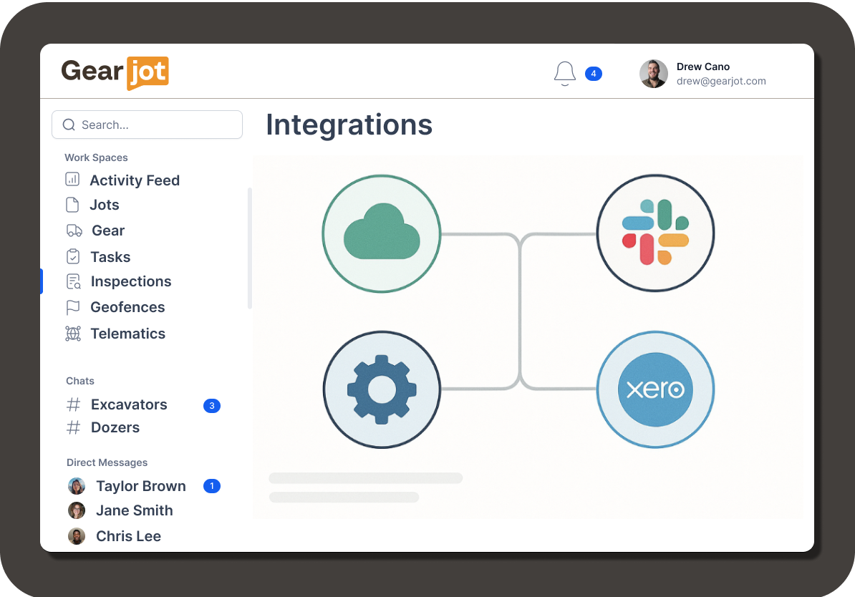Click Taylor Brown's avatar
Image resolution: width=855 pixels, height=597 pixels.
point(77,486)
